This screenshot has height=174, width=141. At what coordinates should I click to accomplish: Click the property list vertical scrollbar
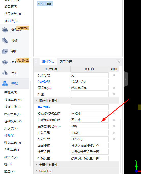click(121, 146)
